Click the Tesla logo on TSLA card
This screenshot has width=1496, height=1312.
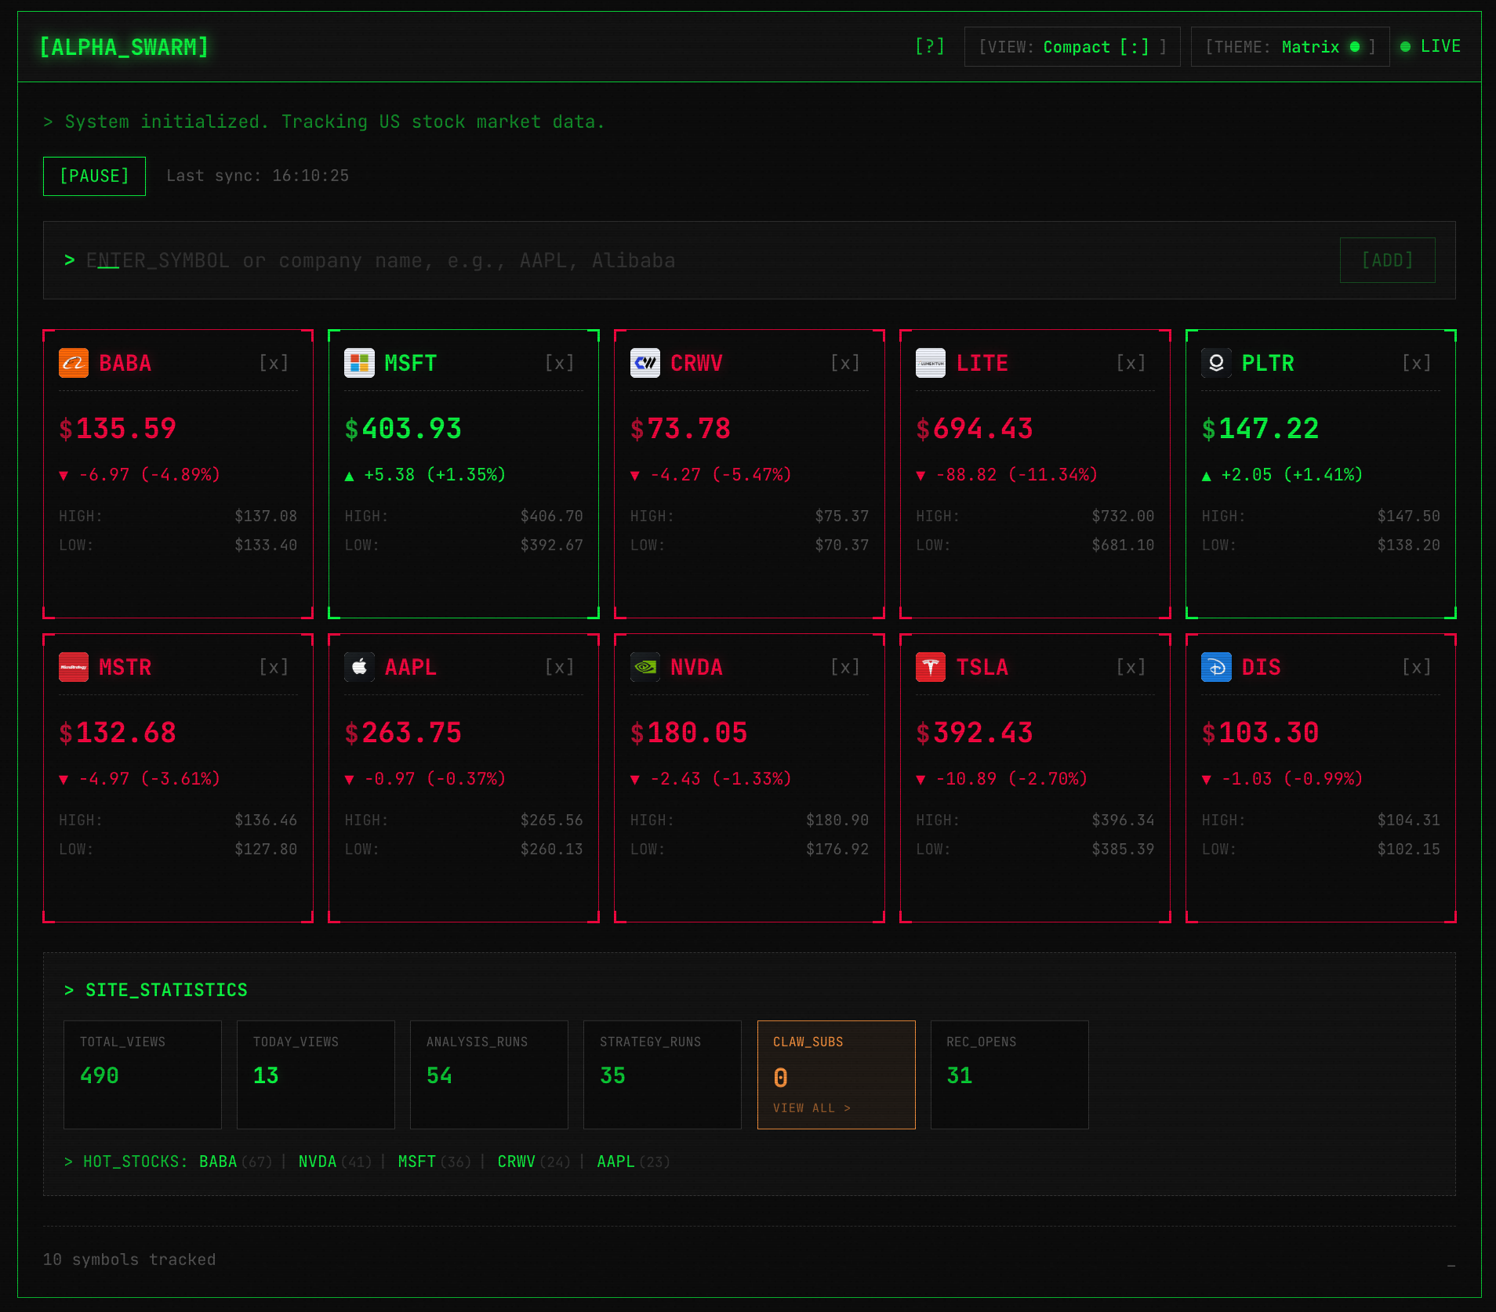931,667
